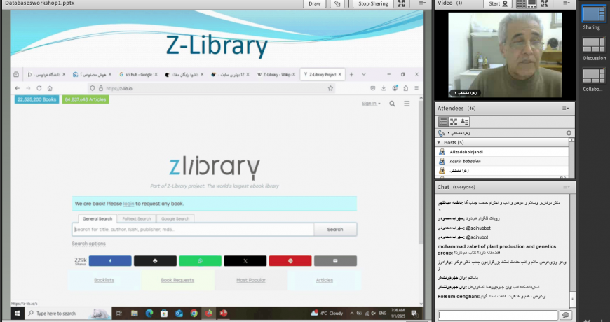This screenshot has height=322, width=610.
Task: Open the Book Requests link
Action: [x=177, y=280]
